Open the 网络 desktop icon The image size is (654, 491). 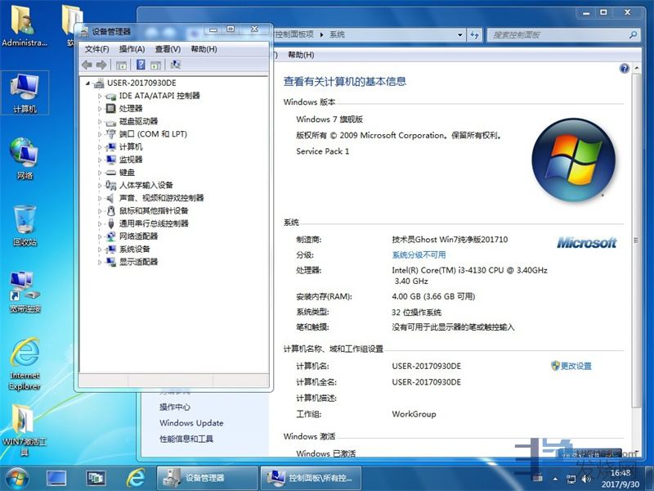(25, 159)
